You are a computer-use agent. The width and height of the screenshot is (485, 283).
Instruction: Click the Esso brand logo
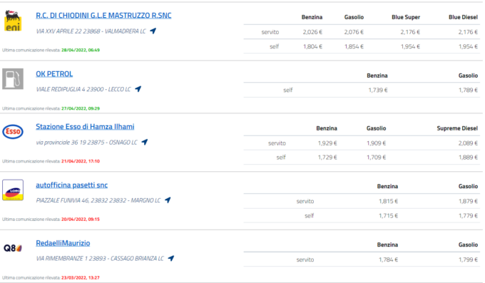tap(13, 131)
